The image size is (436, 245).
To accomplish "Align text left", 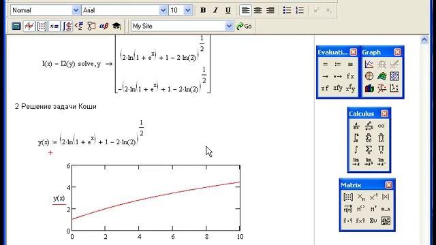I will pos(245,11).
